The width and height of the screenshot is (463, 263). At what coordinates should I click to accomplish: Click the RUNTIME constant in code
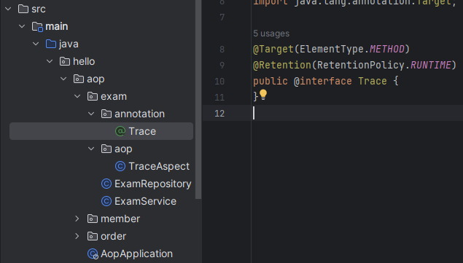tap(431, 65)
